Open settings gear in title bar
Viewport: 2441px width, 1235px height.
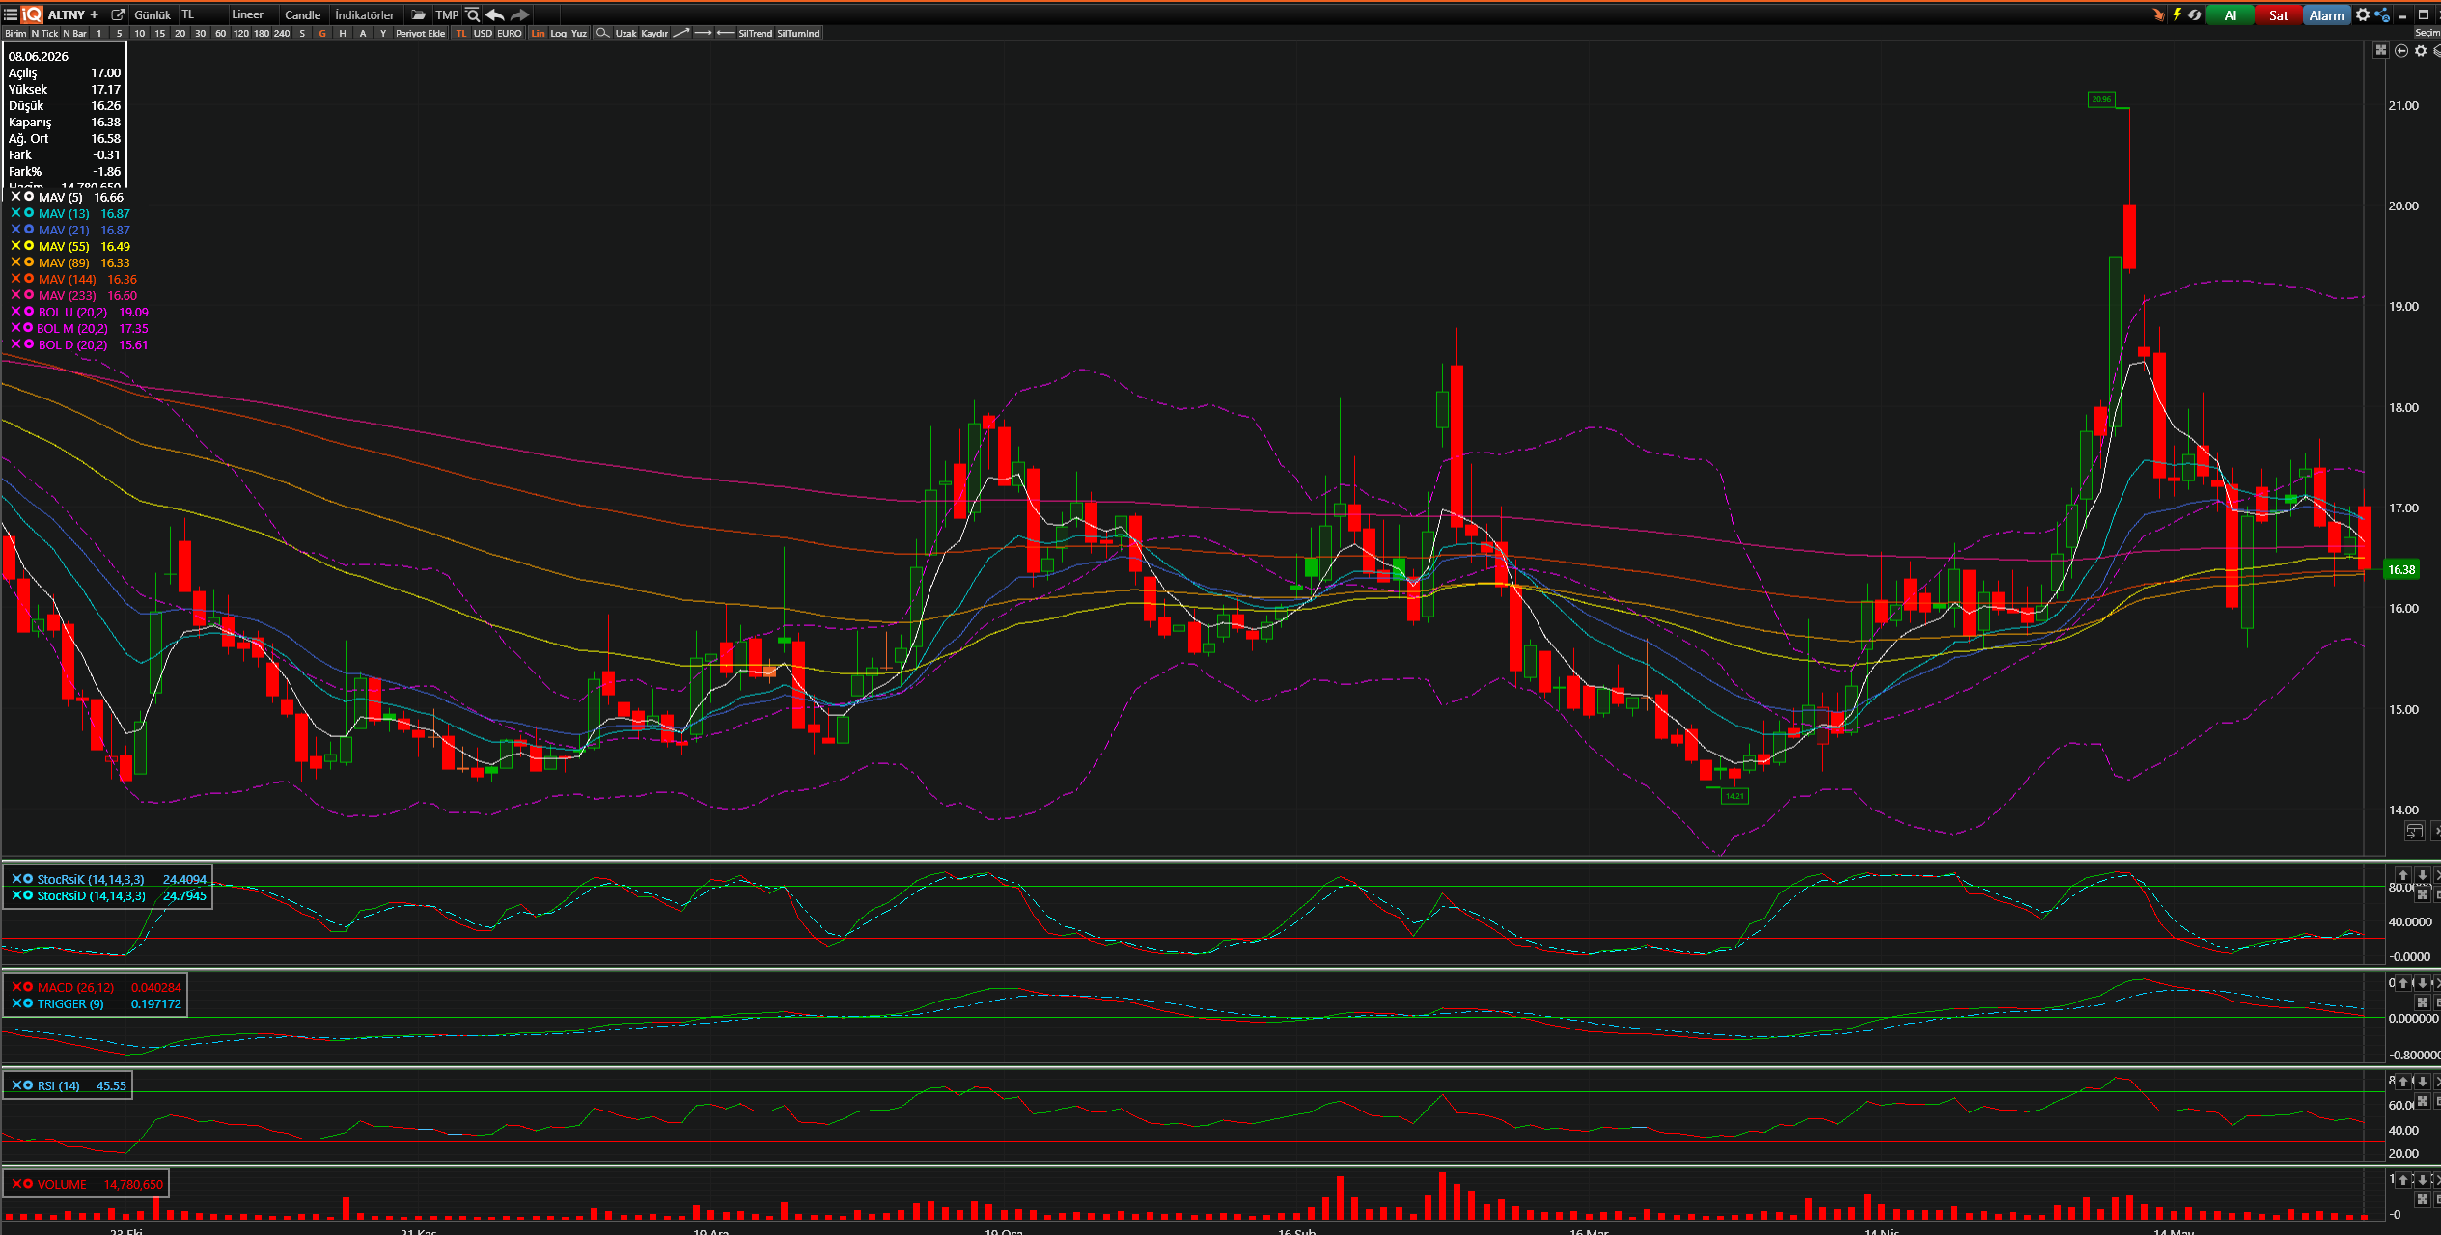tap(2363, 14)
